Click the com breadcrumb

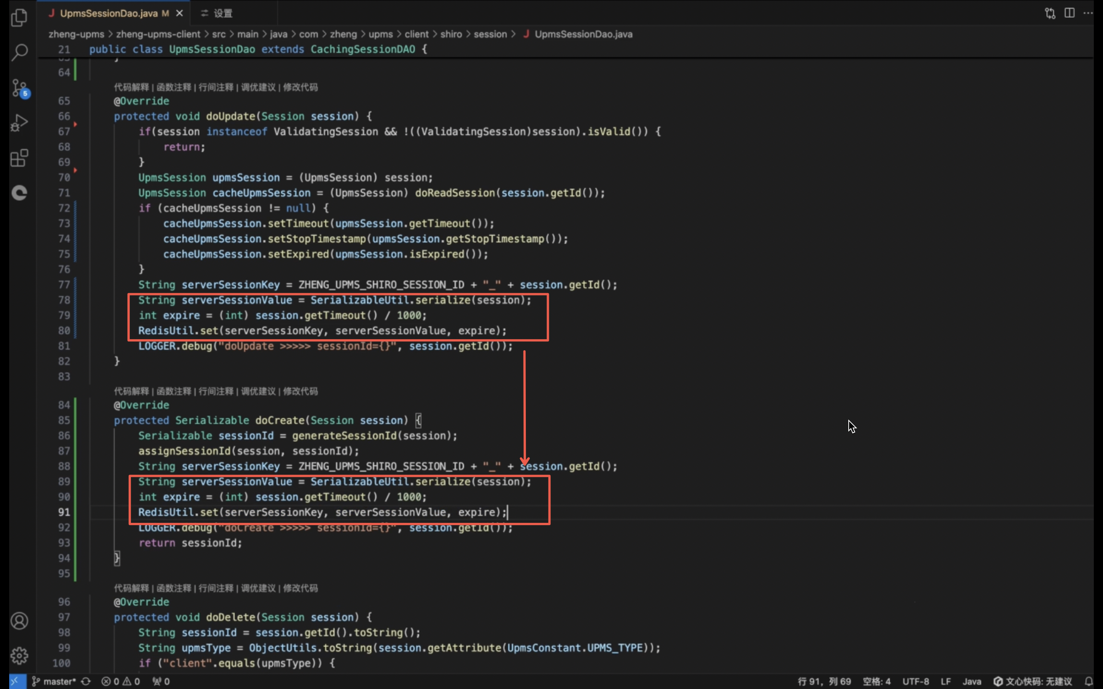309,34
